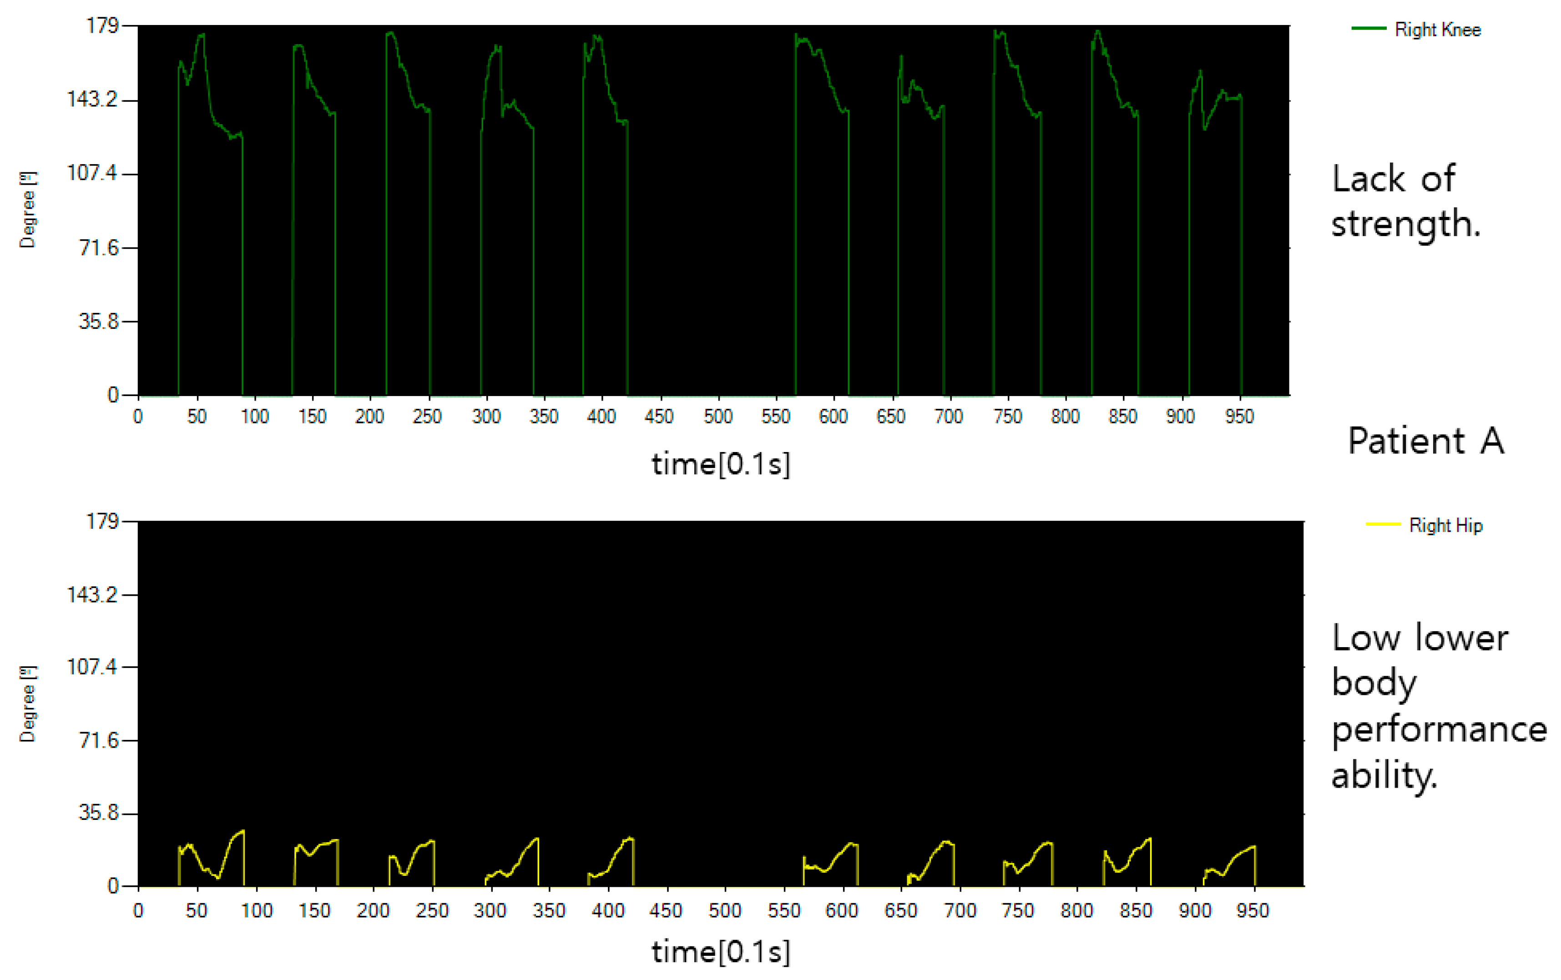
Task: Click the 179 tick on knee chart
Action: tap(102, 26)
